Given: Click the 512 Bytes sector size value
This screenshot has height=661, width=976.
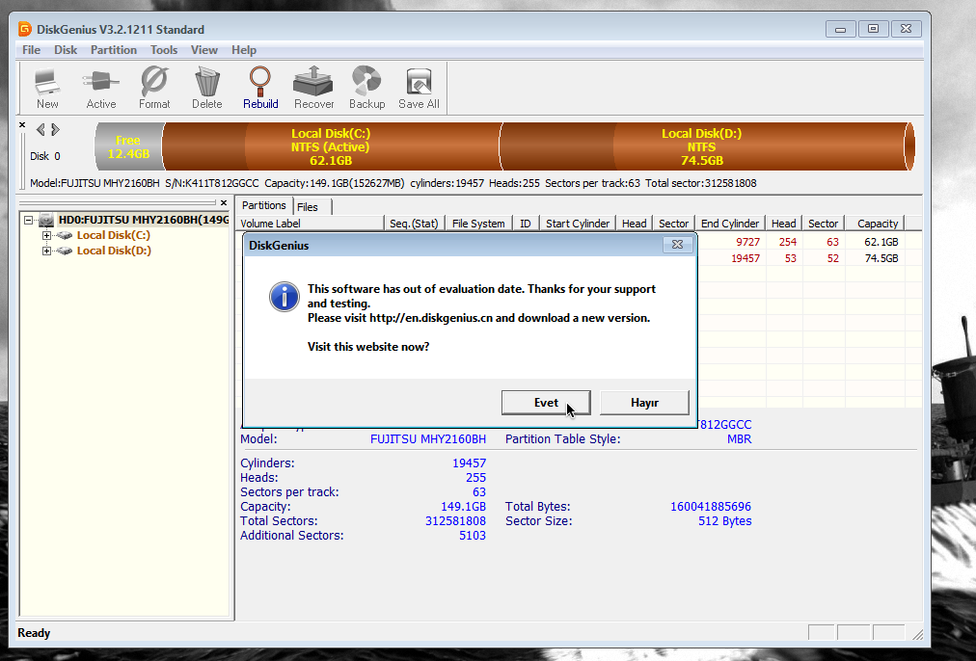Looking at the screenshot, I should 724,521.
